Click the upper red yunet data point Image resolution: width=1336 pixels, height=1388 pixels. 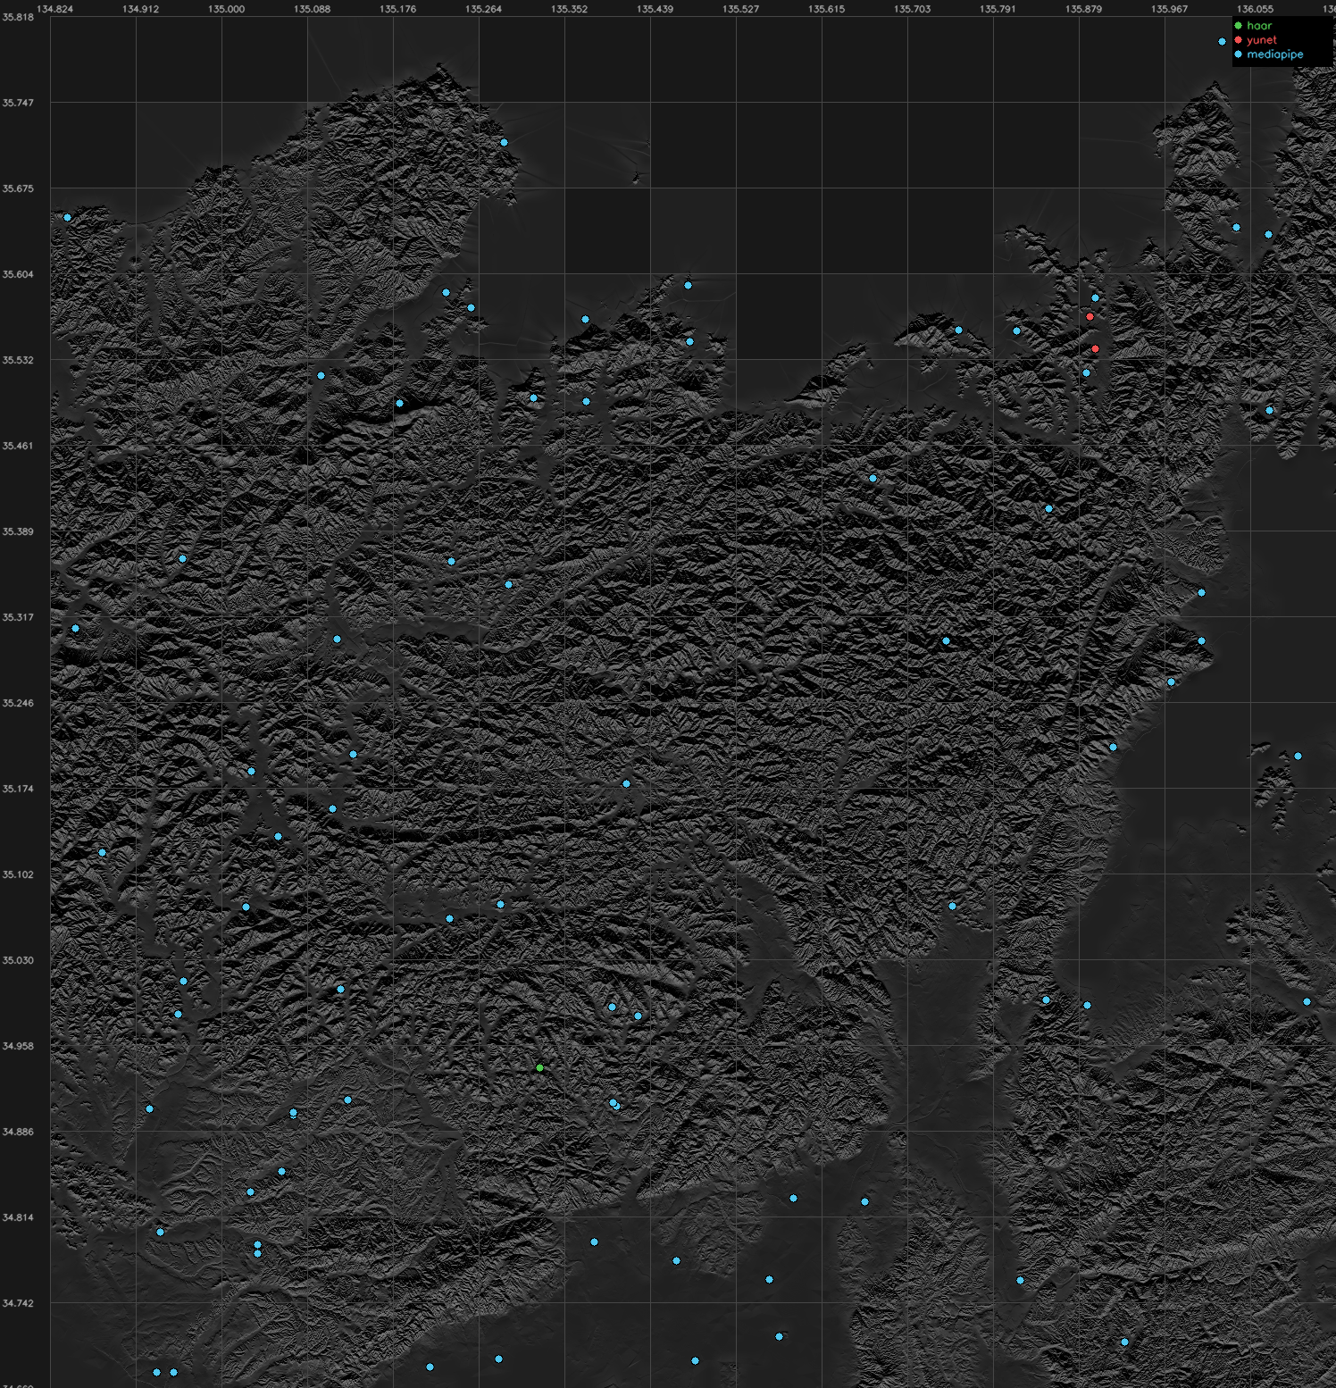tap(1090, 316)
